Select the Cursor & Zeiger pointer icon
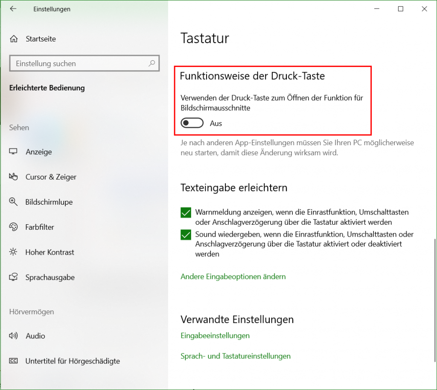Image resolution: width=437 pixels, height=390 pixels. tap(14, 177)
